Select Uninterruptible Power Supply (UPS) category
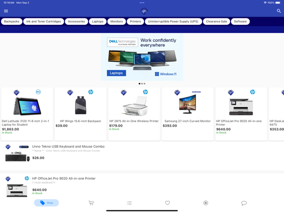 pos(173,22)
